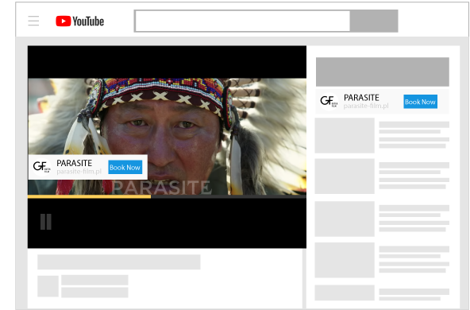Image resolution: width=470 pixels, height=310 pixels.
Task: Click the GF logo in sidebar ad
Action: (x=329, y=101)
